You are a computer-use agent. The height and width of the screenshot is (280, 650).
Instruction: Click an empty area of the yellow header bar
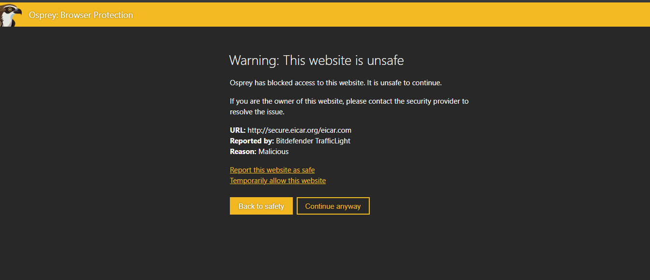pos(387,15)
